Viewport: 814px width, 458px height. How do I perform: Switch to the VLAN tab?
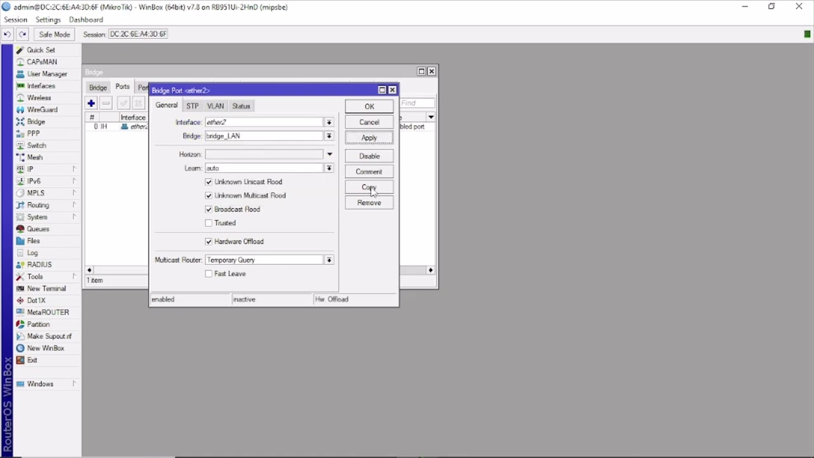[215, 106]
